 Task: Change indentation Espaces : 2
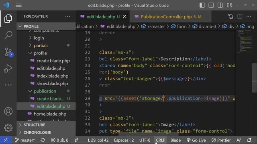pyautogui.click(x=124, y=140)
